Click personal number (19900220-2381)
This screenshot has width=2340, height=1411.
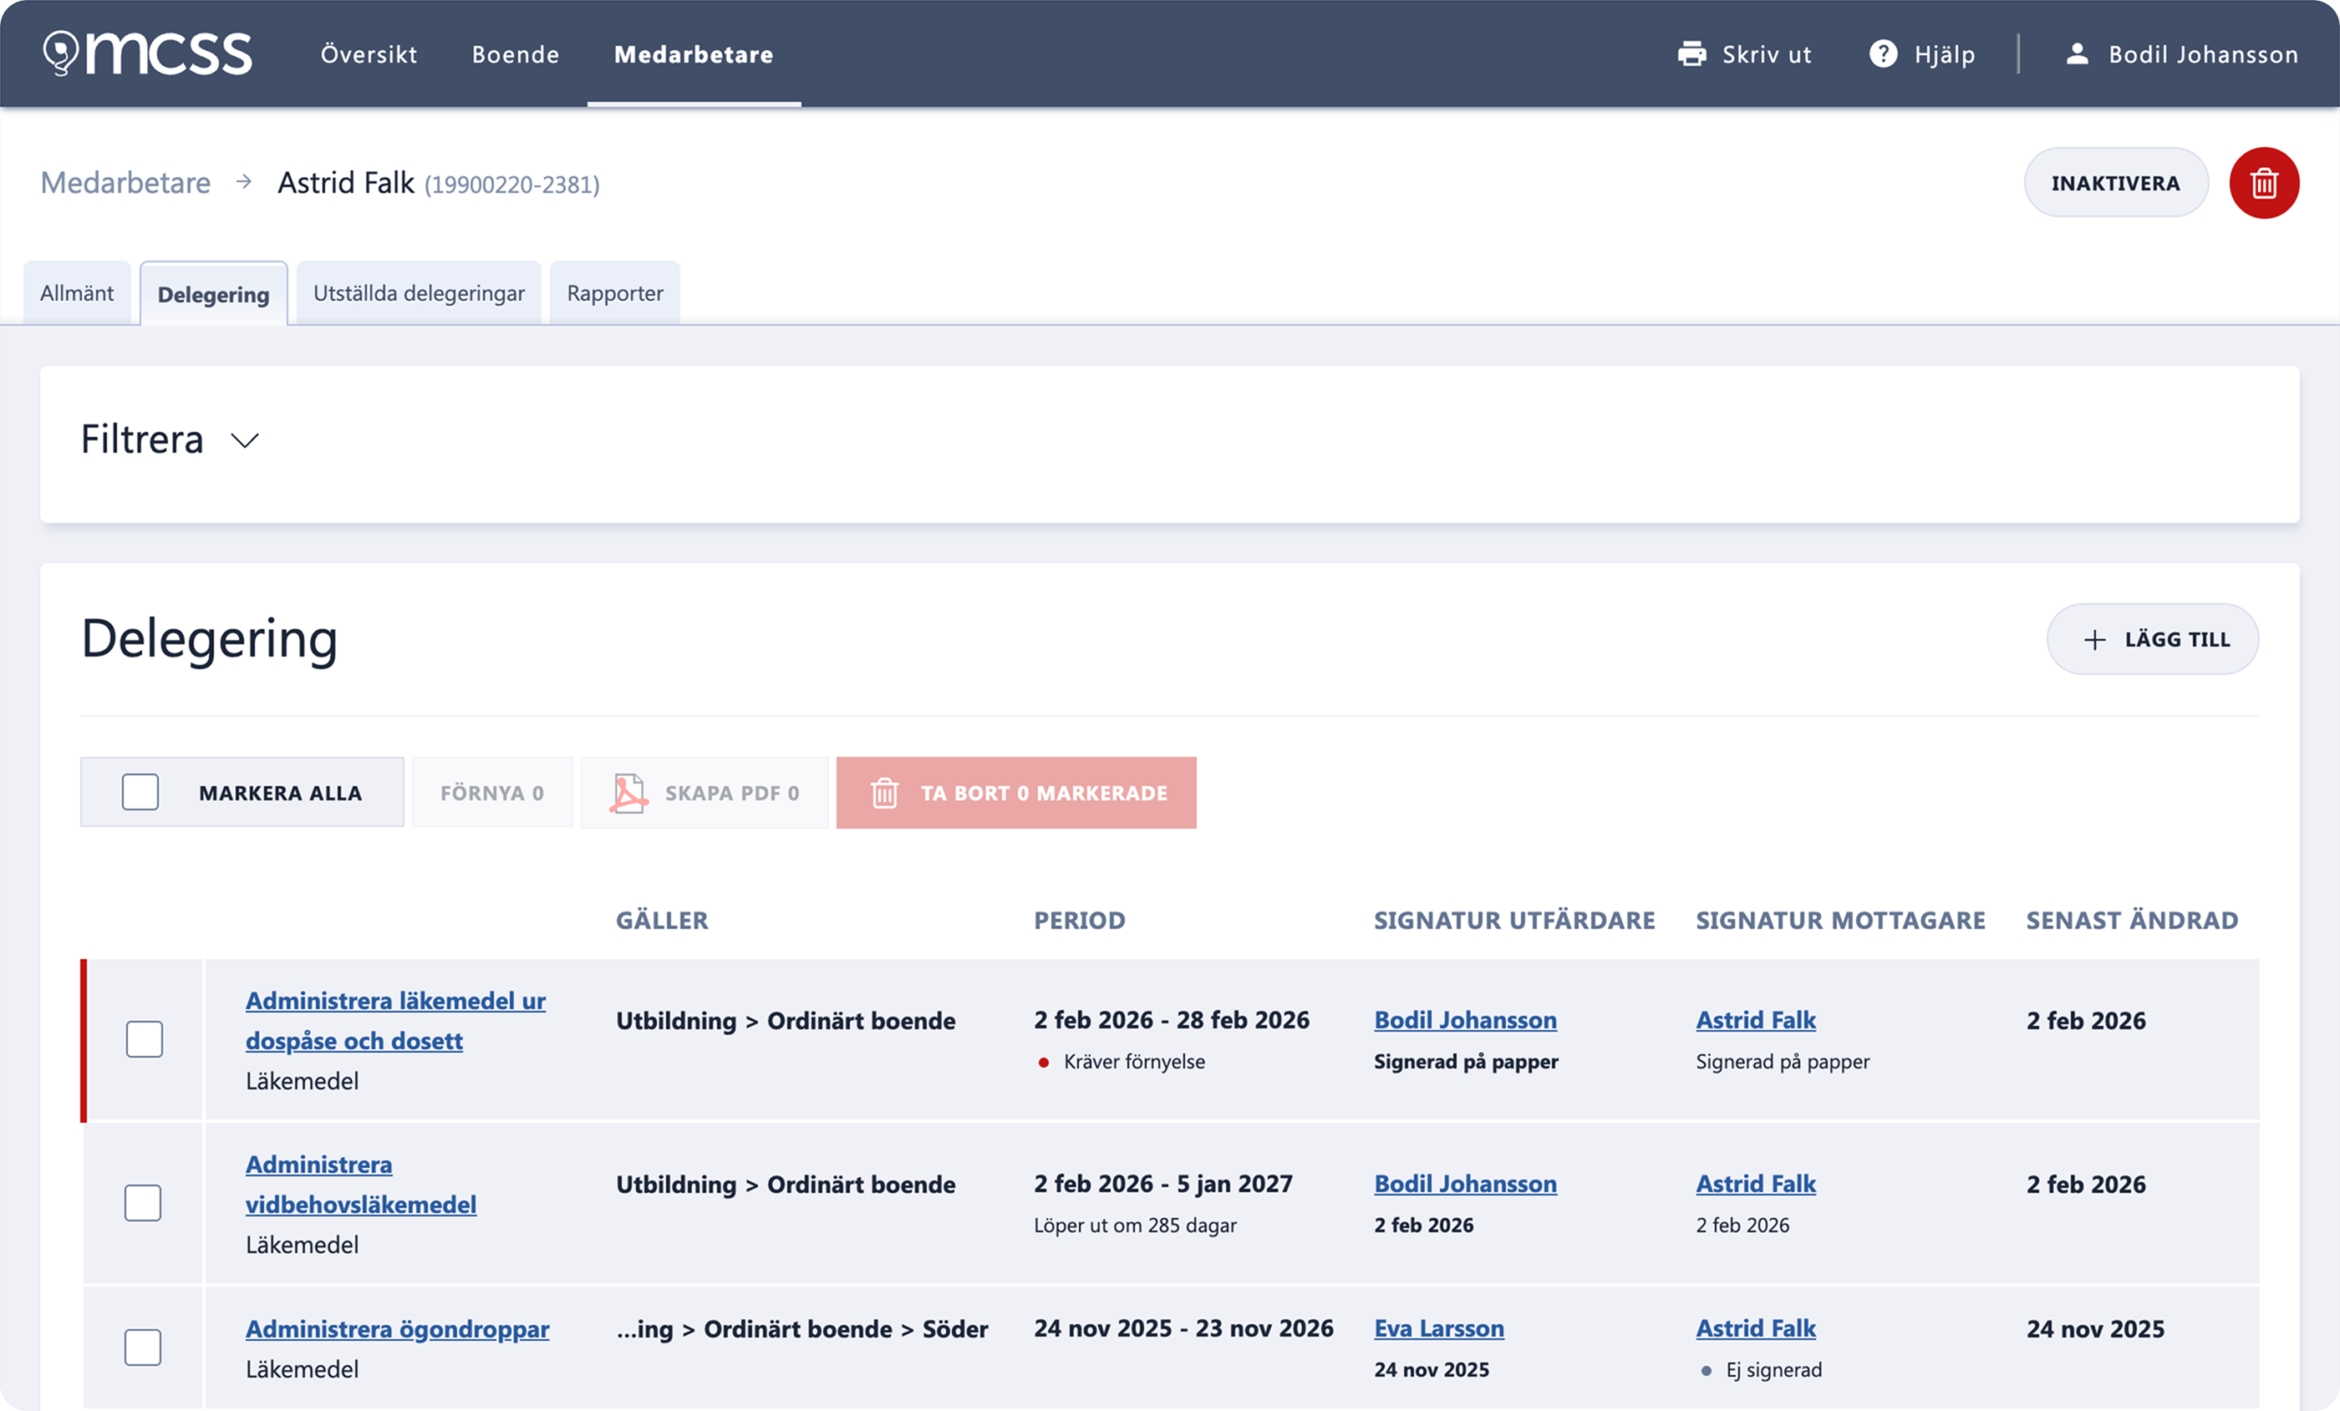click(511, 185)
